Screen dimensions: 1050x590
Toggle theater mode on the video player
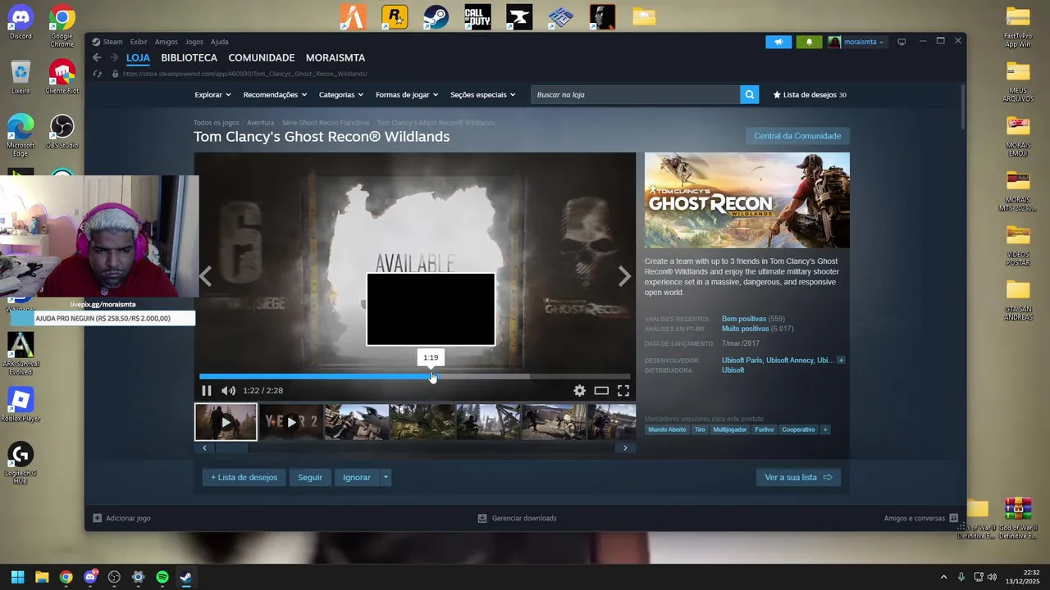[x=601, y=391]
